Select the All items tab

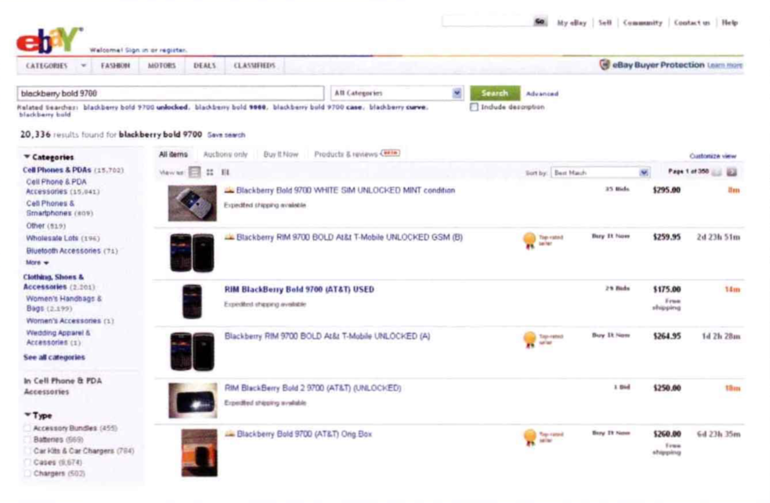173,154
